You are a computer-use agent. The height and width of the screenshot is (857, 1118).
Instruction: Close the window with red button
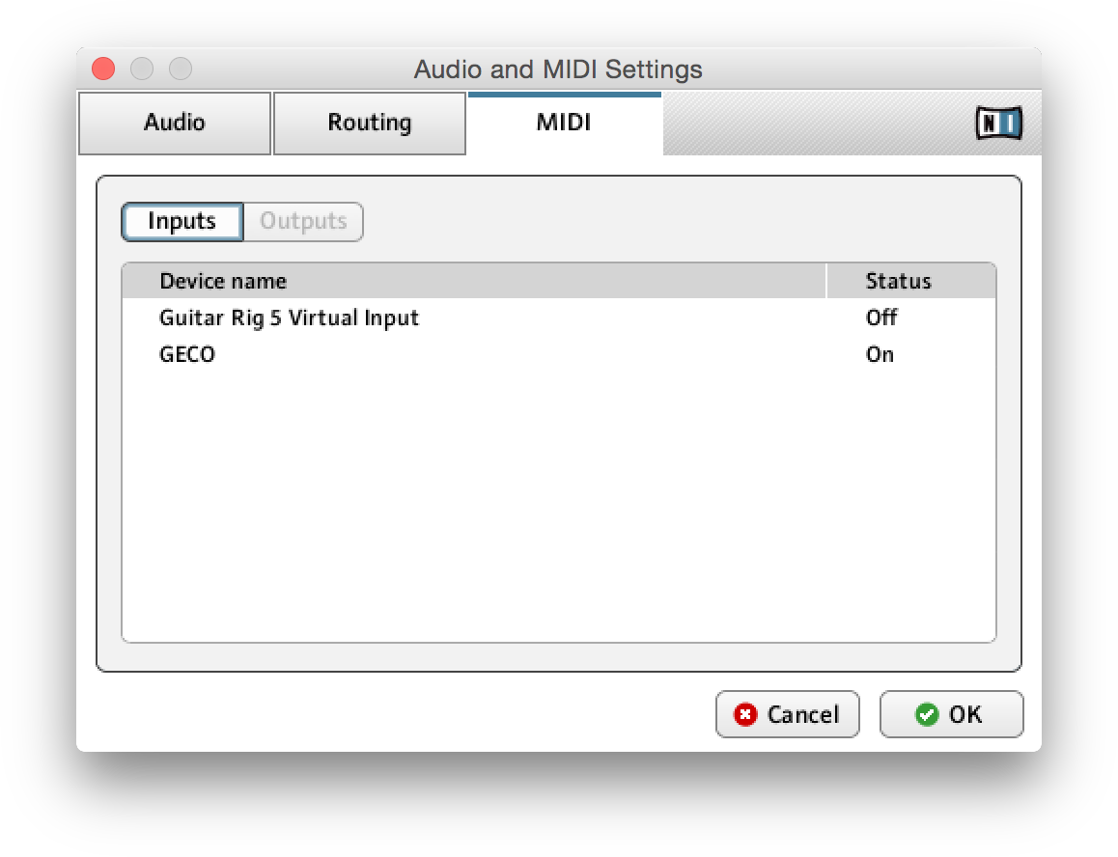click(x=103, y=69)
